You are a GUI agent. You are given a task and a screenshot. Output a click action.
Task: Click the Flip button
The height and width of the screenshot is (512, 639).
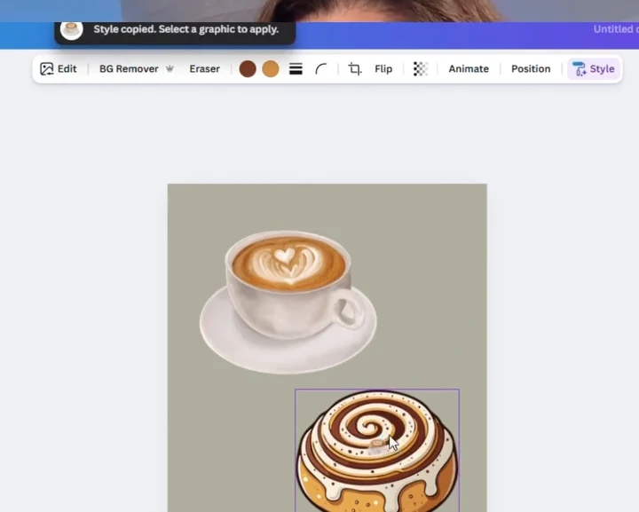pyautogui.click(x=383, y=69)
